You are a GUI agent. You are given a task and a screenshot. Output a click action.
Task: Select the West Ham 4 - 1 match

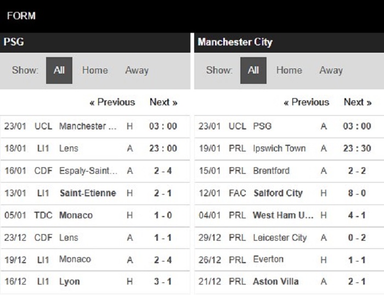(x=289, y=215)
